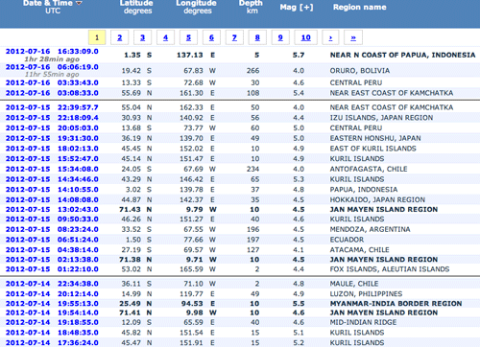Open event 2012-07-15 22:39:57.7
Screen dimensions: 480x347
52,107
